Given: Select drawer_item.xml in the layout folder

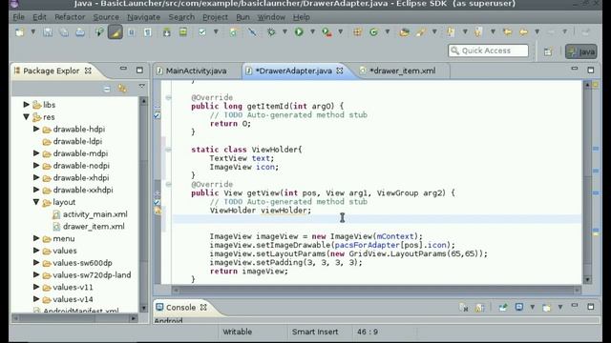Looking at the screenshot, I should (x=94, y=227).
